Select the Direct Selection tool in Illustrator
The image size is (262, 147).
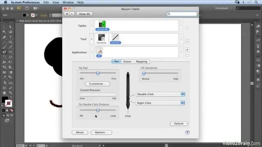10,27
